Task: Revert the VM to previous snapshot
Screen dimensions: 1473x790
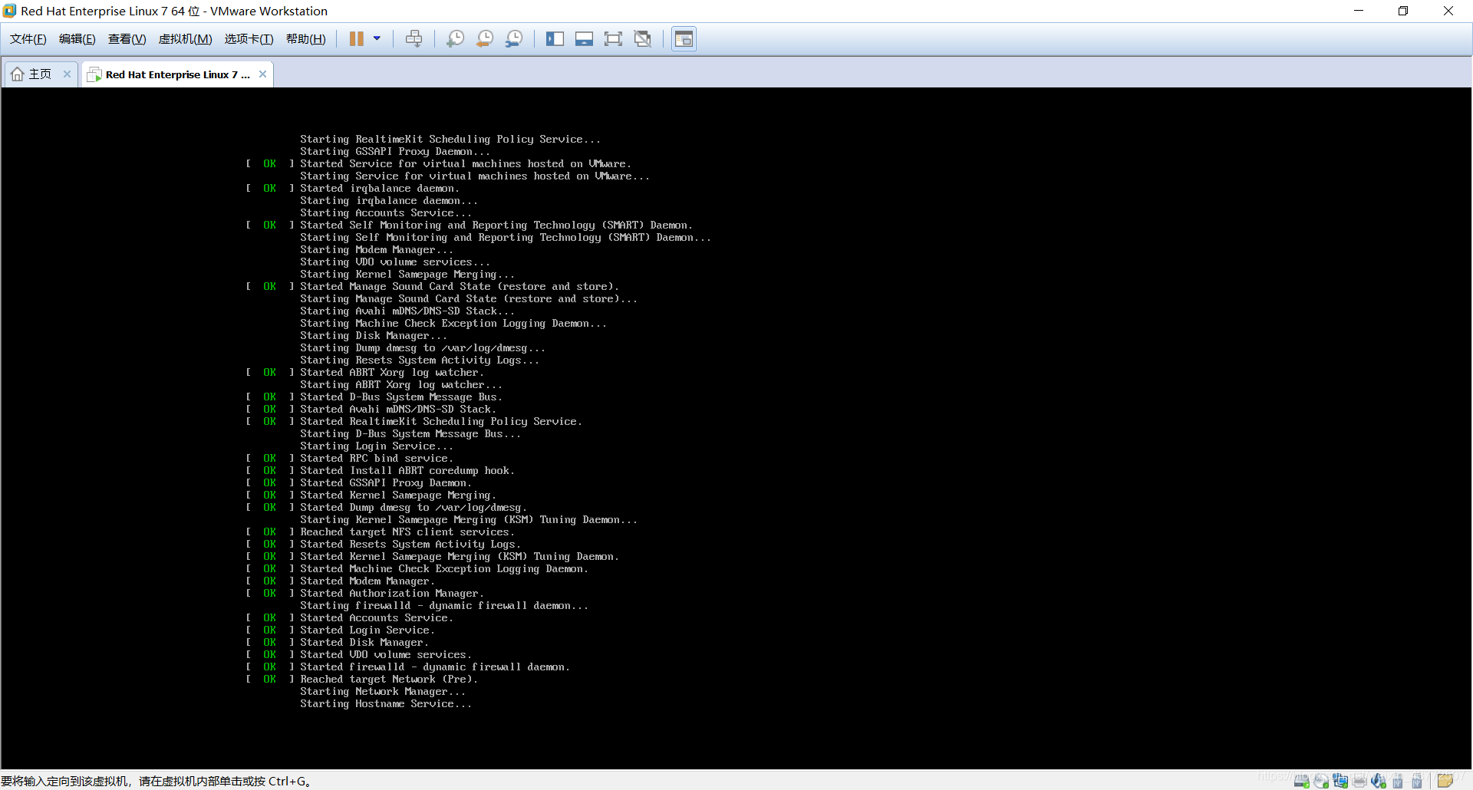Action: (485, 39)
